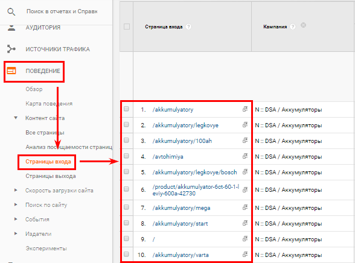
Task: Open /akkumulyatory/varta external link icon
Action: click(x=245, y=254)
